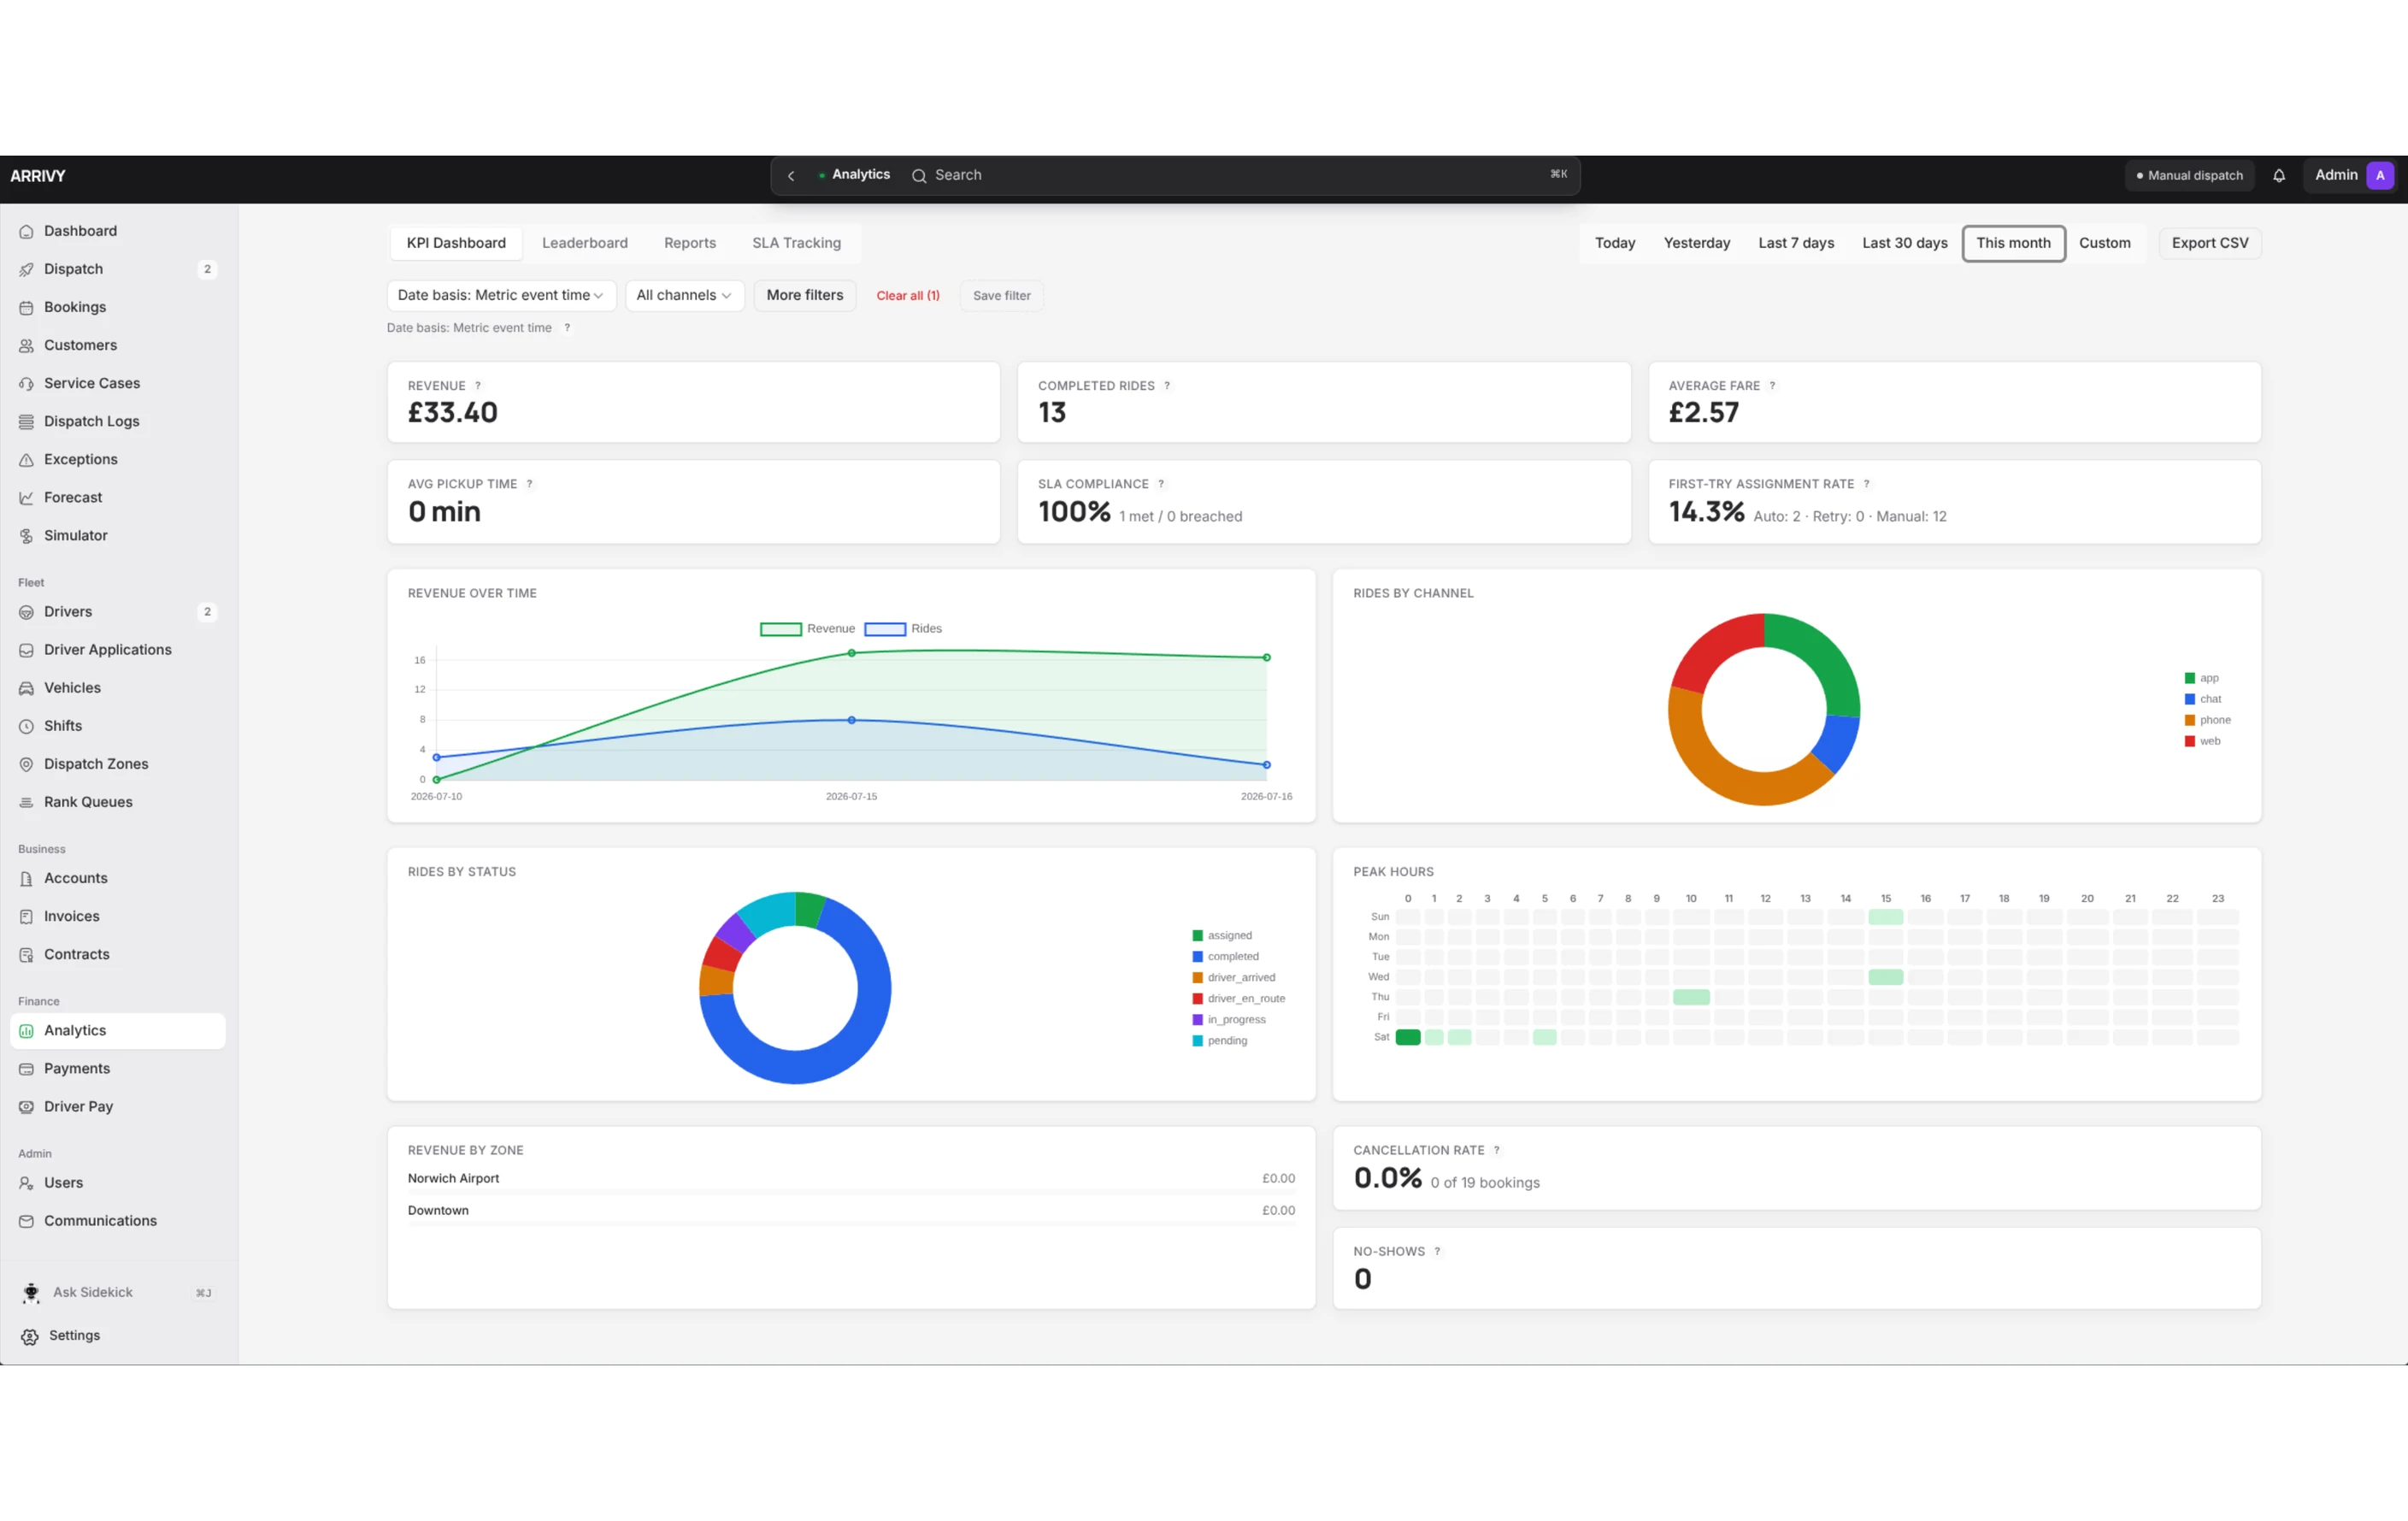The image size is (2408, 1521).
Task: Select the Last 7 days range
Action: 1796,243
